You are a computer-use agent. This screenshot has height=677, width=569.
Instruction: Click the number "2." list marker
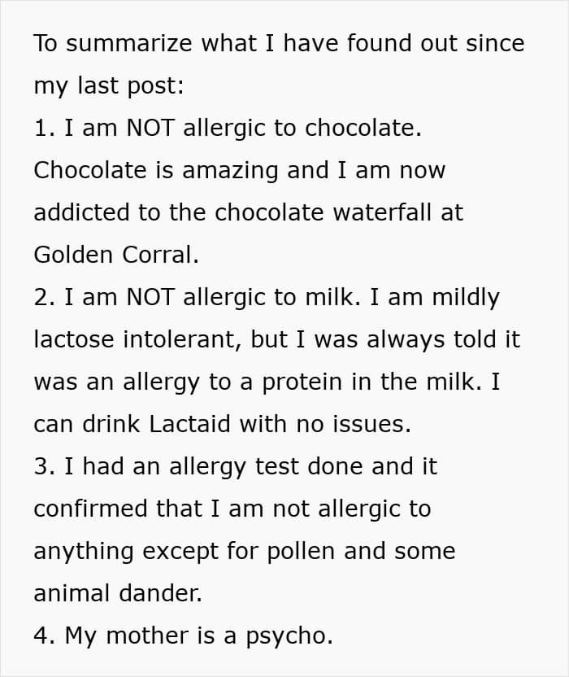44,297
